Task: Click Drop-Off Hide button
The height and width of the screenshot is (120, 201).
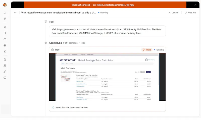Action: 148,72
